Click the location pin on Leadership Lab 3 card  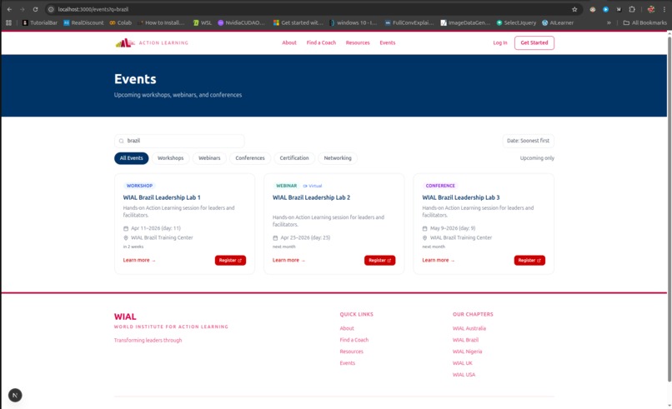click(x=424, y=237)
